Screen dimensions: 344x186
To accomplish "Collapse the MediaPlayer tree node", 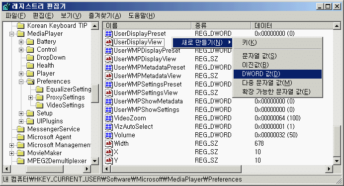I will pos(11,34).
